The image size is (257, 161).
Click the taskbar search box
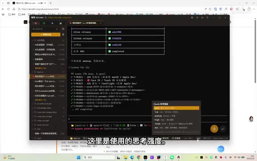click(99, 157)
